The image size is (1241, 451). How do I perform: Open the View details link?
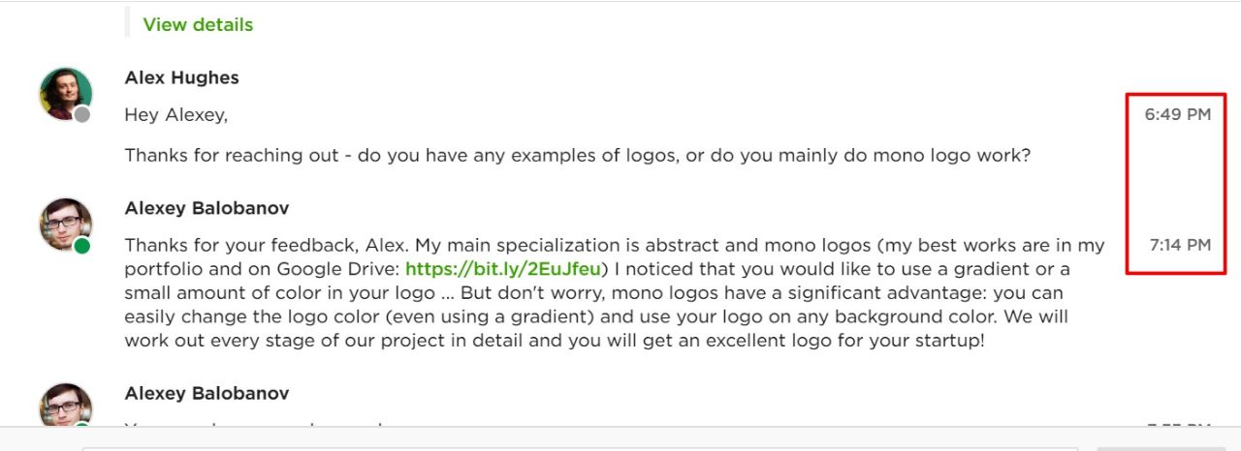(198, 25)
